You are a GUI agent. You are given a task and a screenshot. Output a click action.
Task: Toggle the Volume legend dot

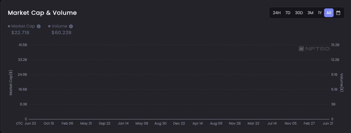click(49, 26)
